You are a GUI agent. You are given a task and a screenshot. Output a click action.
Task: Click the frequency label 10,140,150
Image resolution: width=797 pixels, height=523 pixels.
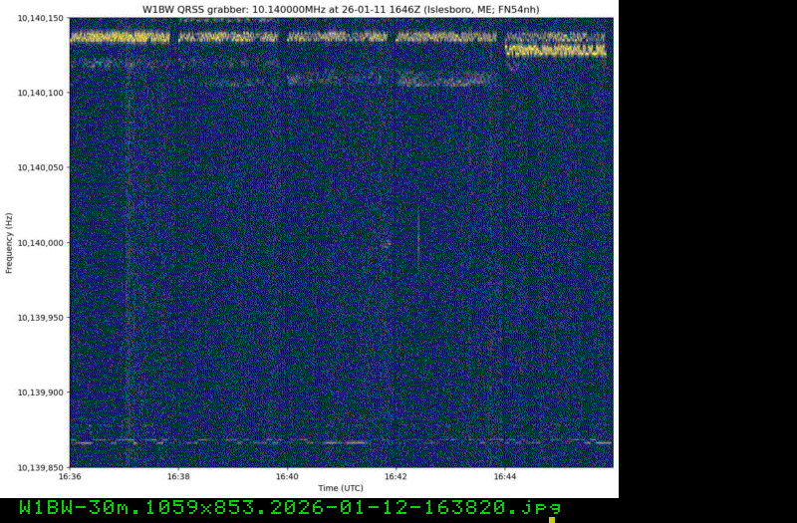(x=41, y=18)
